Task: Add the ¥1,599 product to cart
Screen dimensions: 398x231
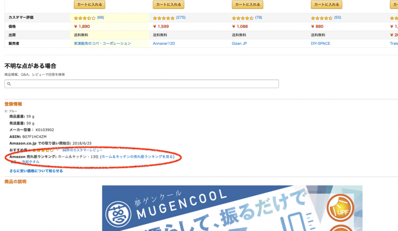Action: pyautogui.click(x=168, y=5)
